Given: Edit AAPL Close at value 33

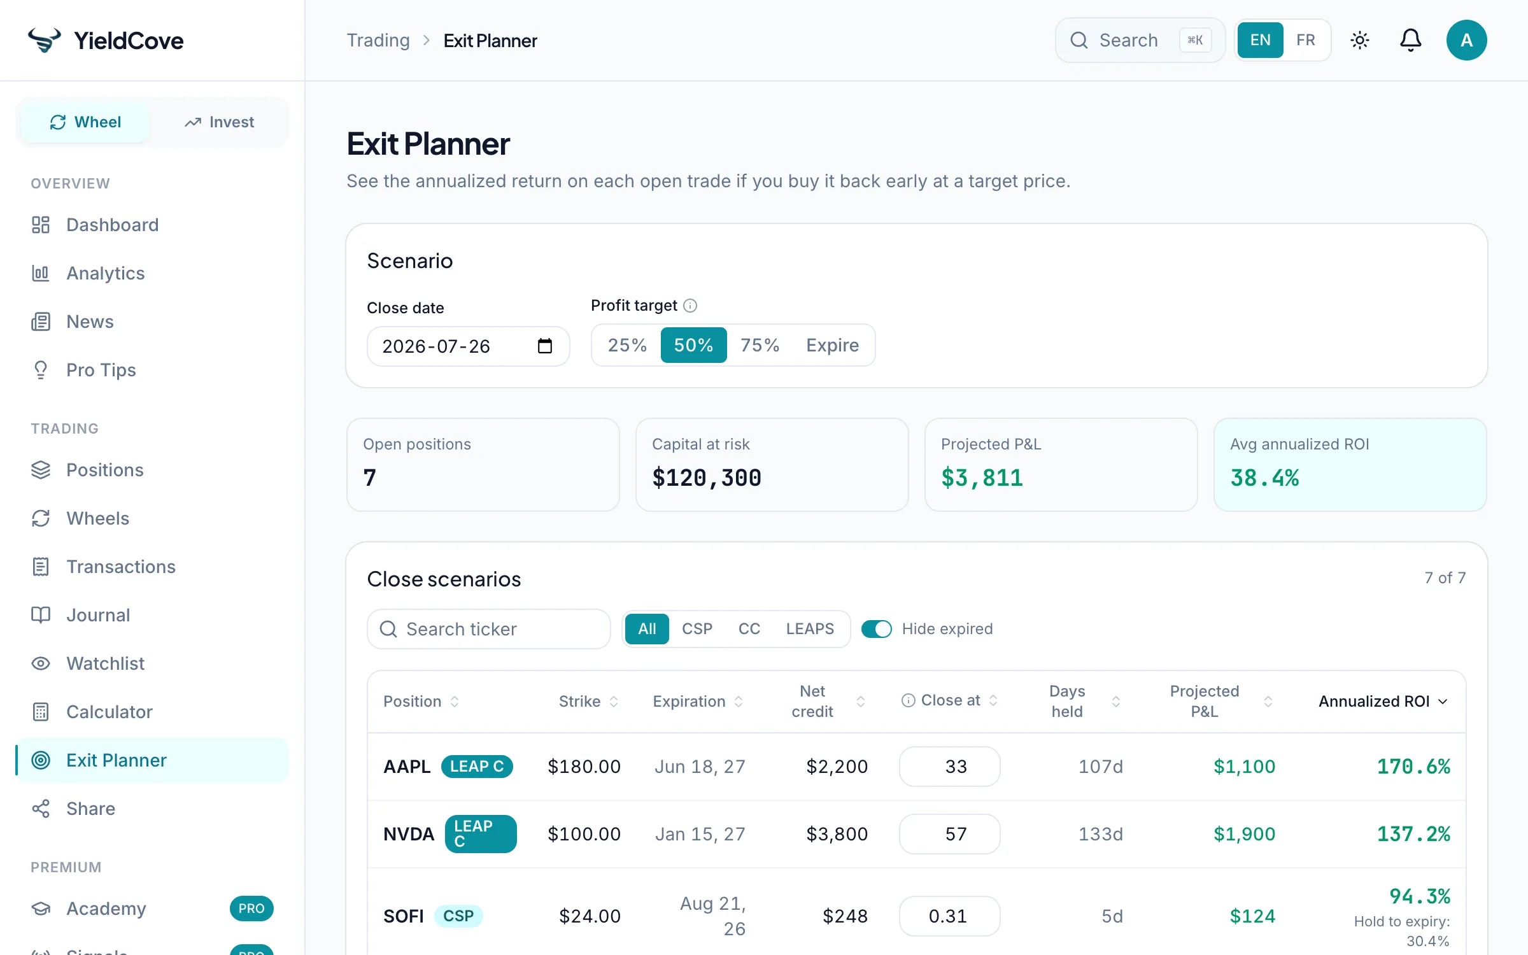Looking at the screenshot, I should point(949,767).
